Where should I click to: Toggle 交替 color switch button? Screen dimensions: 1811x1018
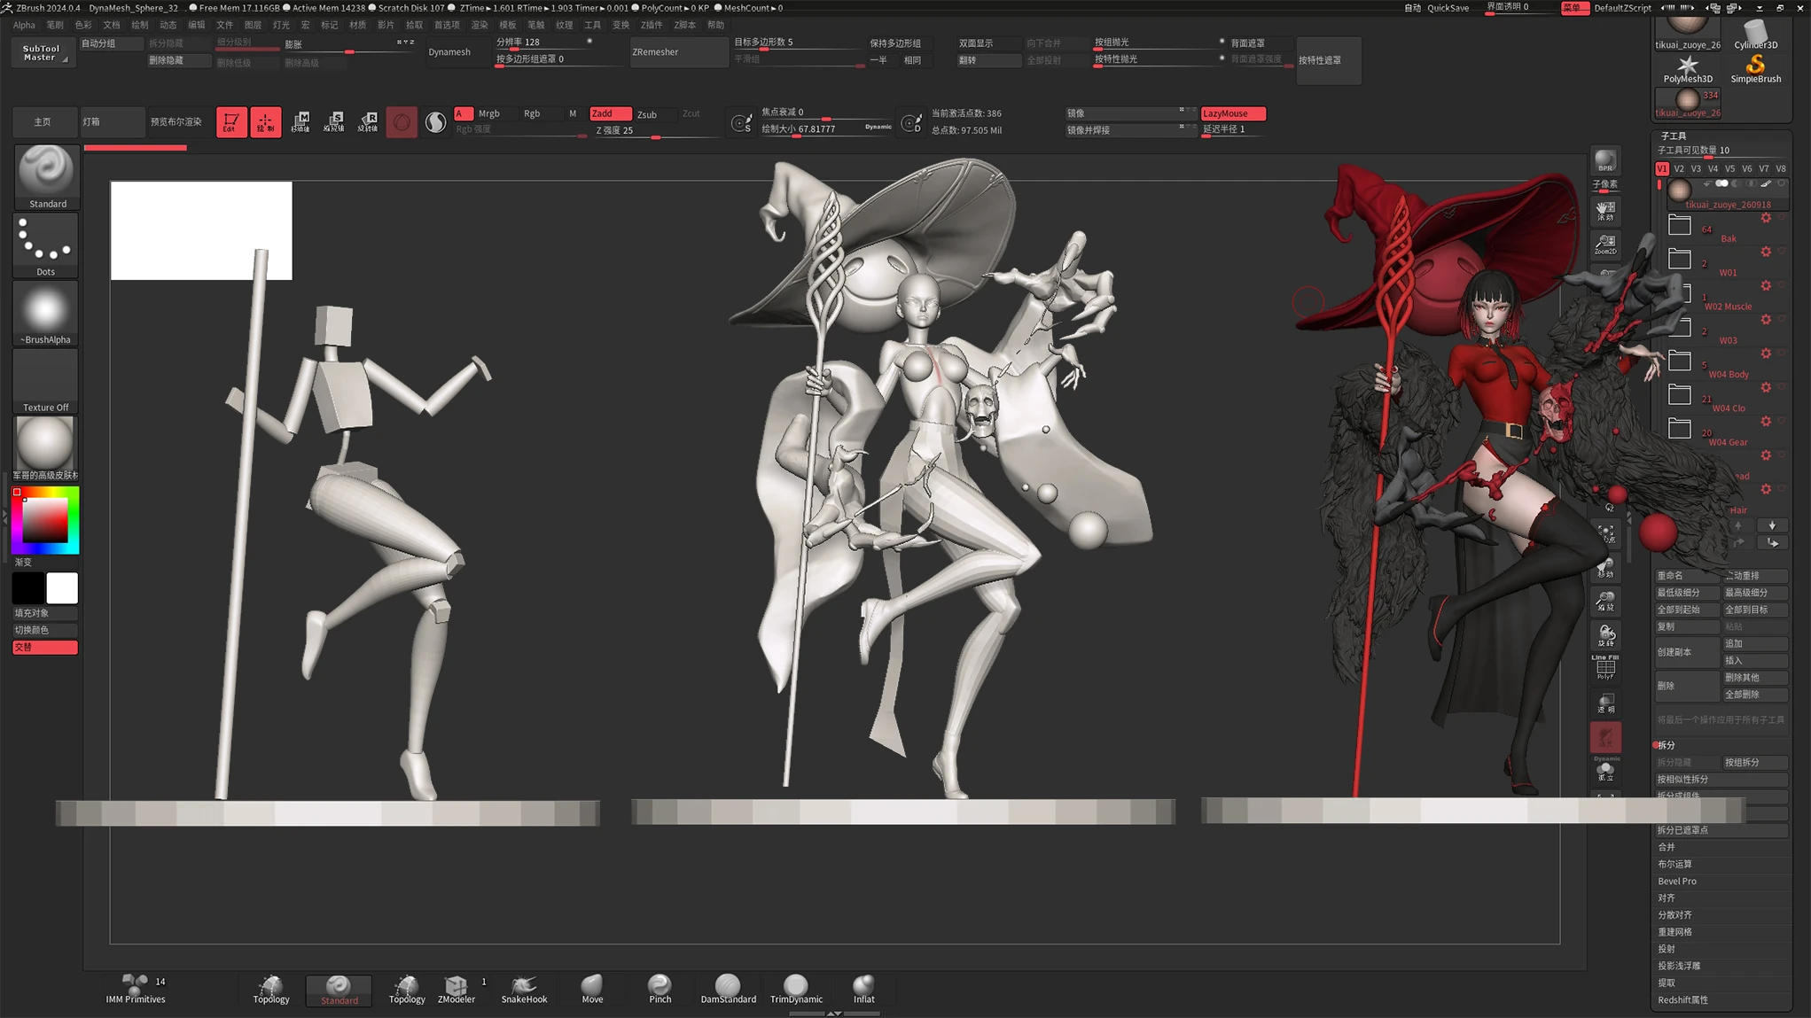tap(45, 648)
